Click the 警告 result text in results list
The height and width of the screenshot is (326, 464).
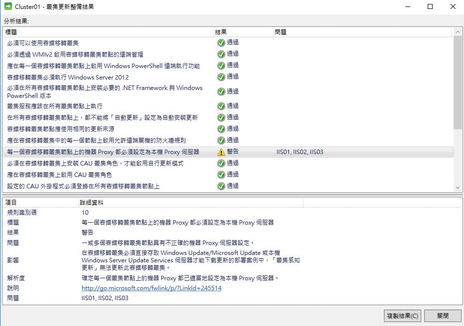click(x=233, y=152)
